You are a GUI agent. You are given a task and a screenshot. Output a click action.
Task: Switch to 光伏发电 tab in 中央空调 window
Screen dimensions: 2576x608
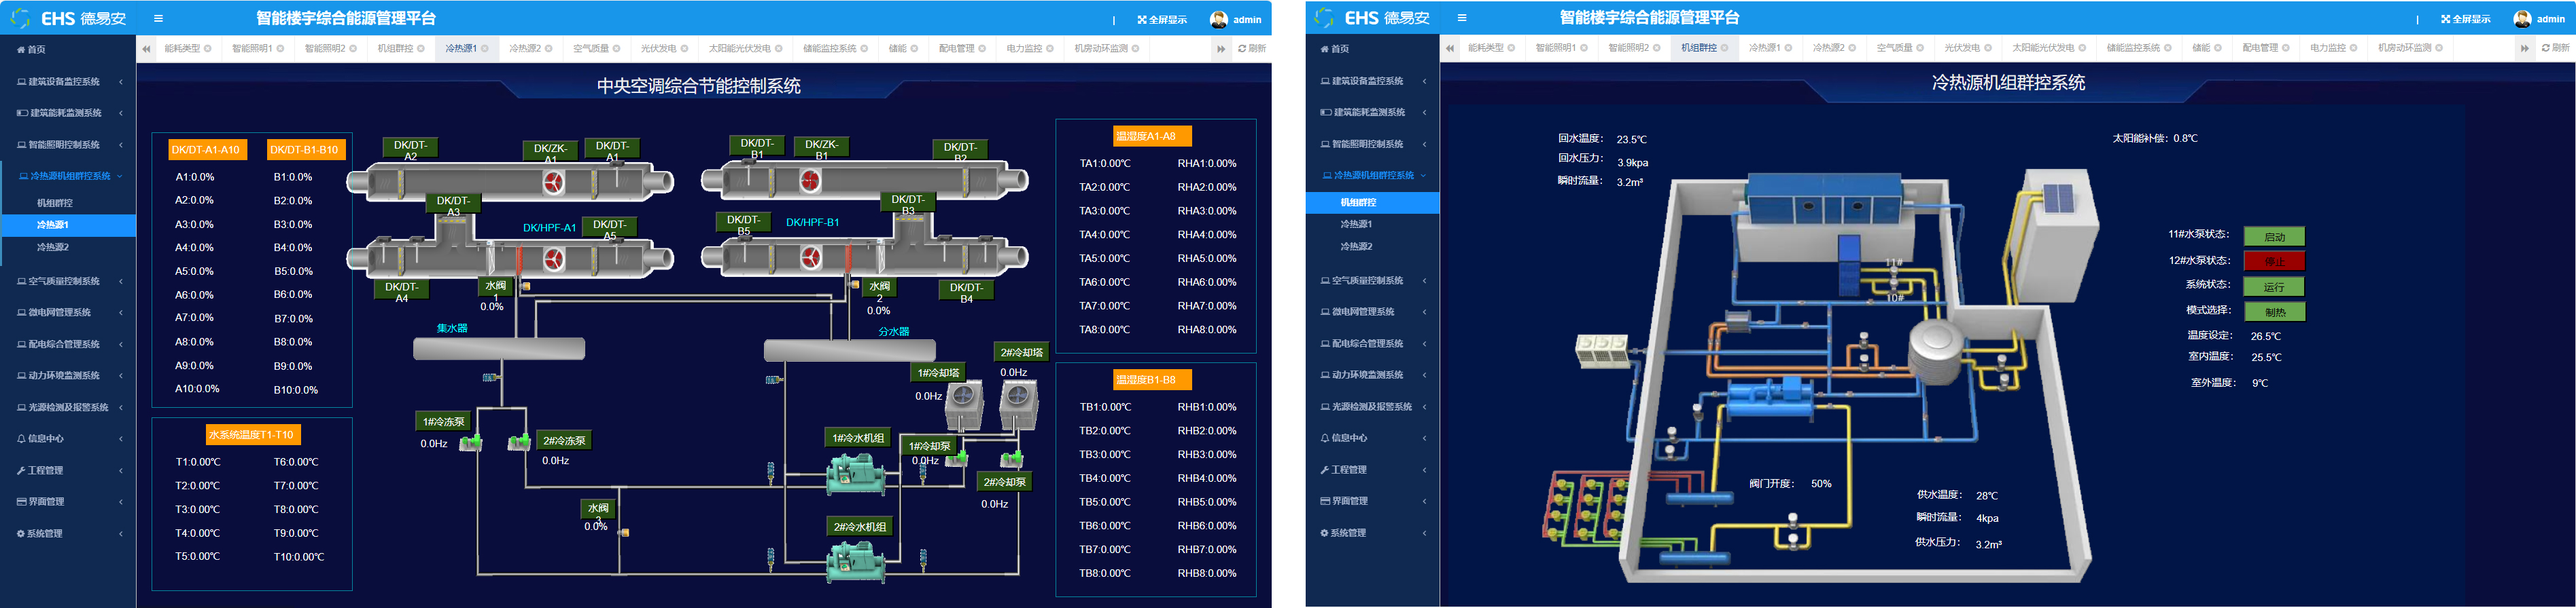658,48
